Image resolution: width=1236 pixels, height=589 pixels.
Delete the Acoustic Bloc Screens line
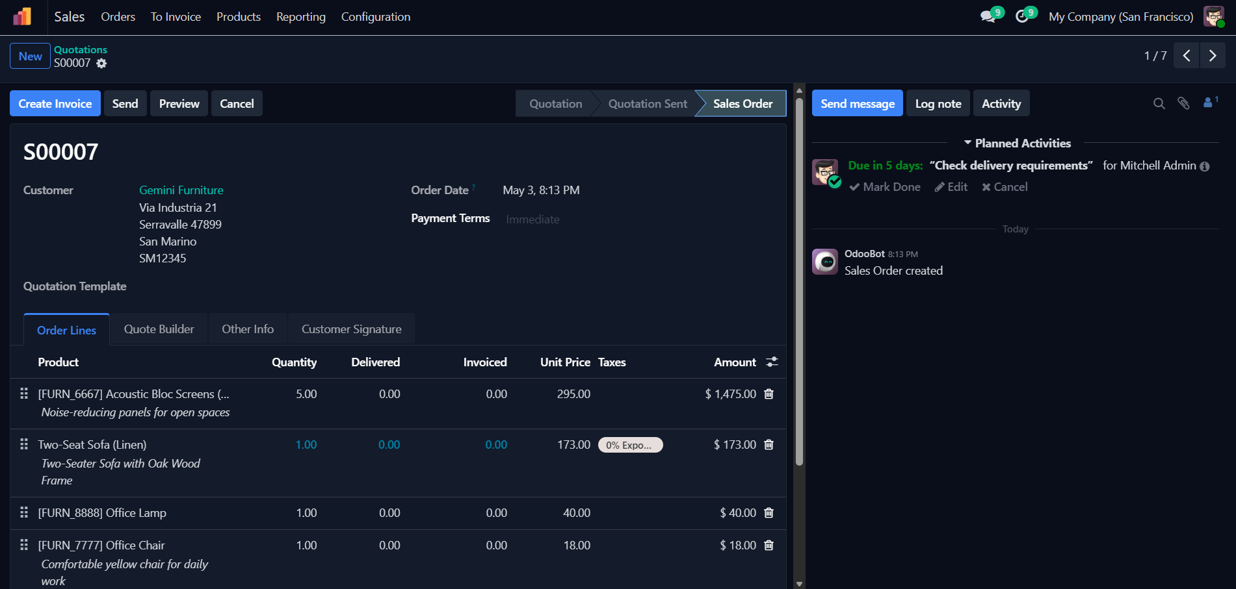[769, 394]
